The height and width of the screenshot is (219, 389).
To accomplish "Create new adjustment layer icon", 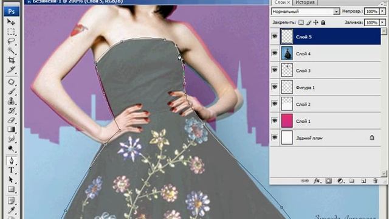I will [340, 181].
